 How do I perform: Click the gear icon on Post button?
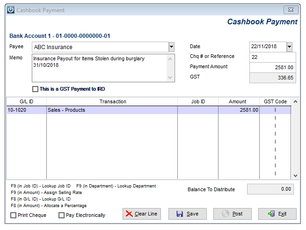click(x=226, y=214)
